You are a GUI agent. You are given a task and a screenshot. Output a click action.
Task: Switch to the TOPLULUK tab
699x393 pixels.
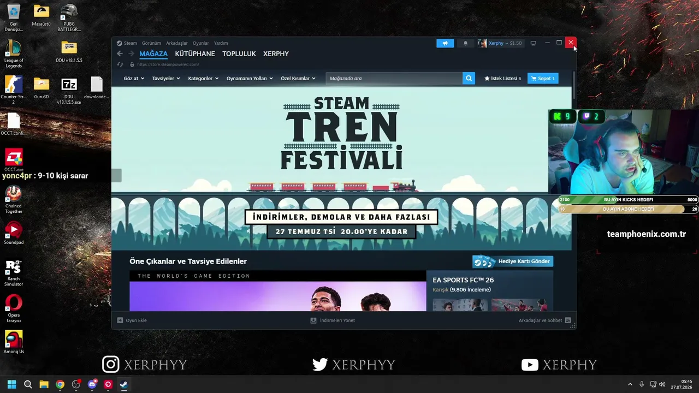(x=239, y=53)
